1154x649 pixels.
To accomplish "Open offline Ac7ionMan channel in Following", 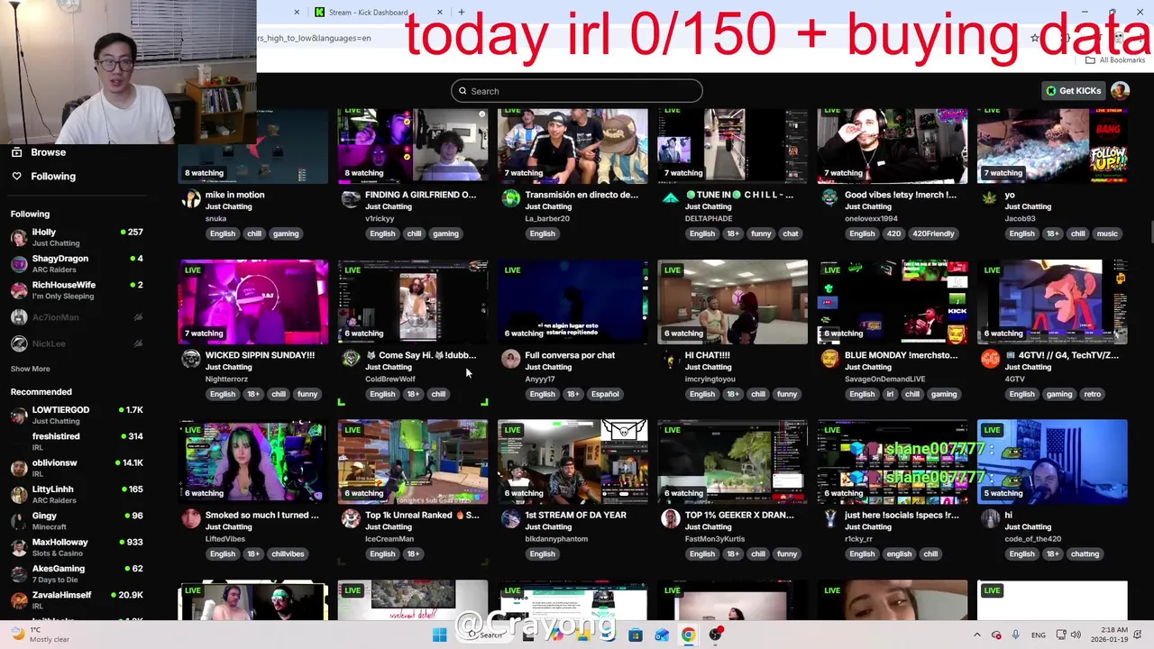I will 77,317.
